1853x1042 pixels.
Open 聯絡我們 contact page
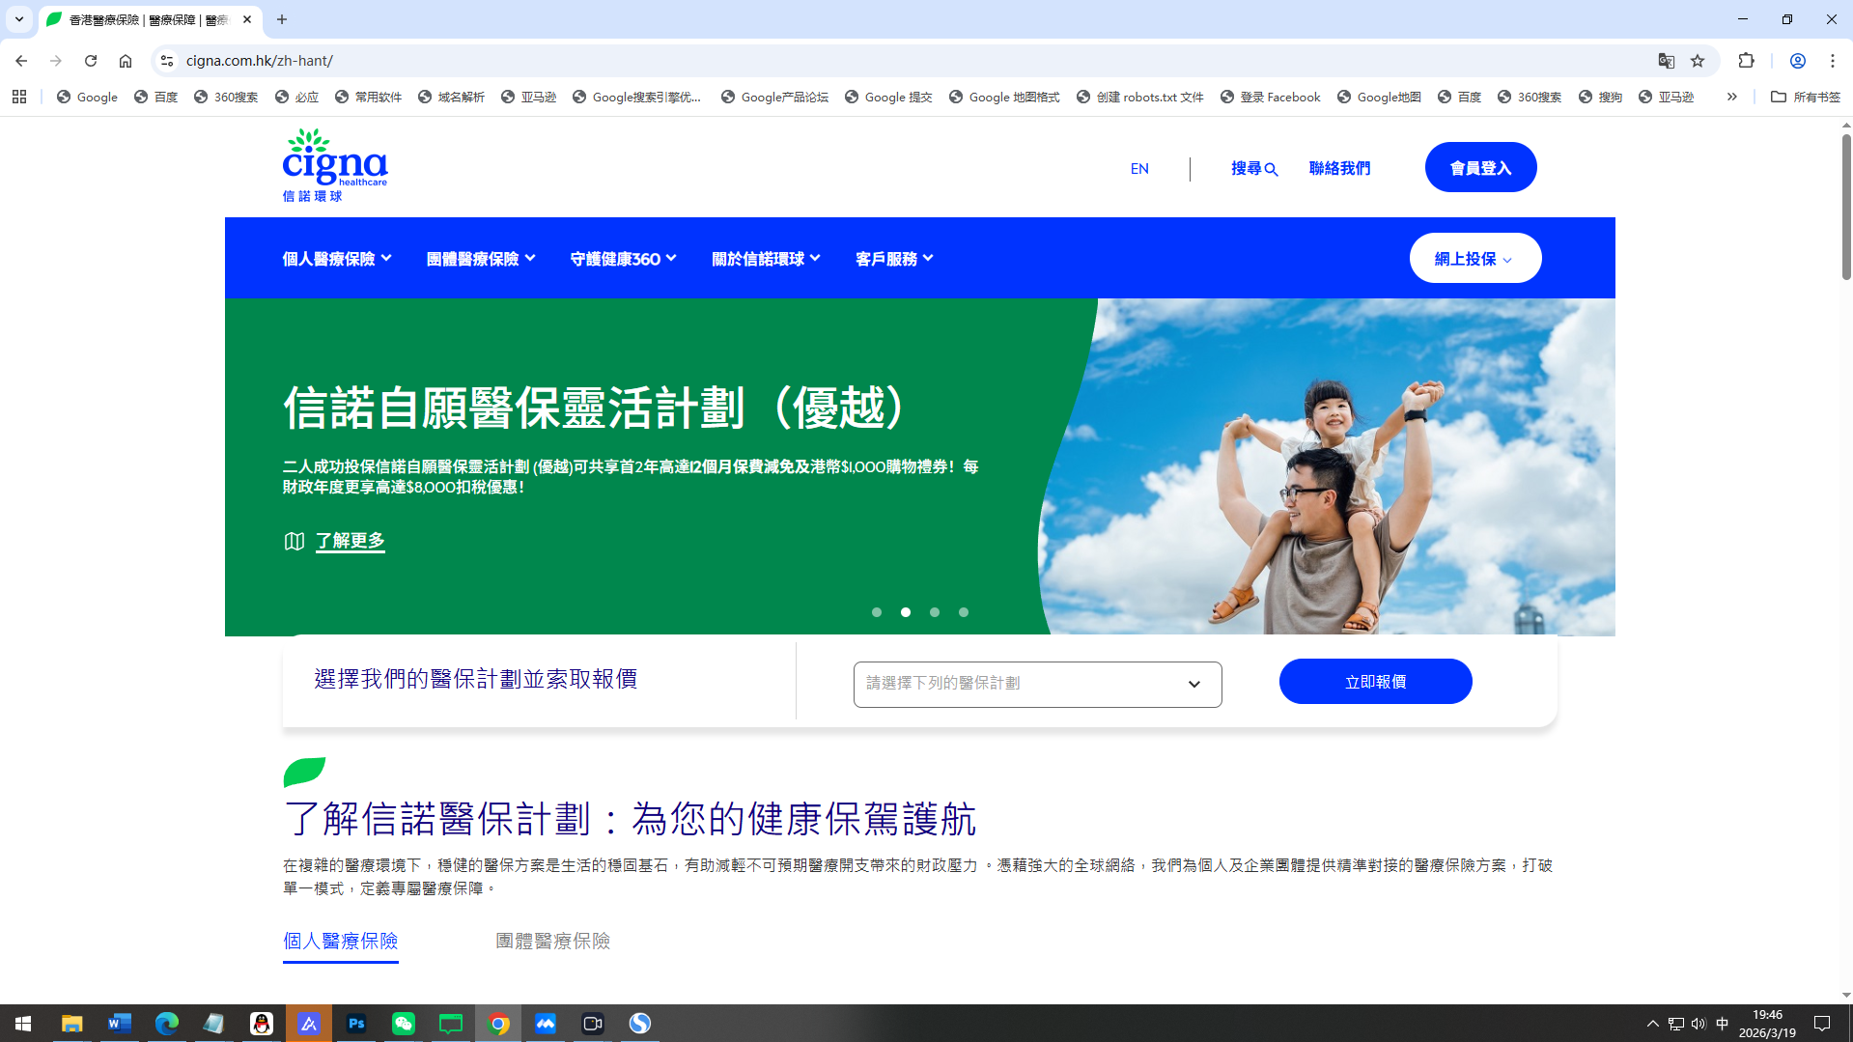pos(1339,168)
